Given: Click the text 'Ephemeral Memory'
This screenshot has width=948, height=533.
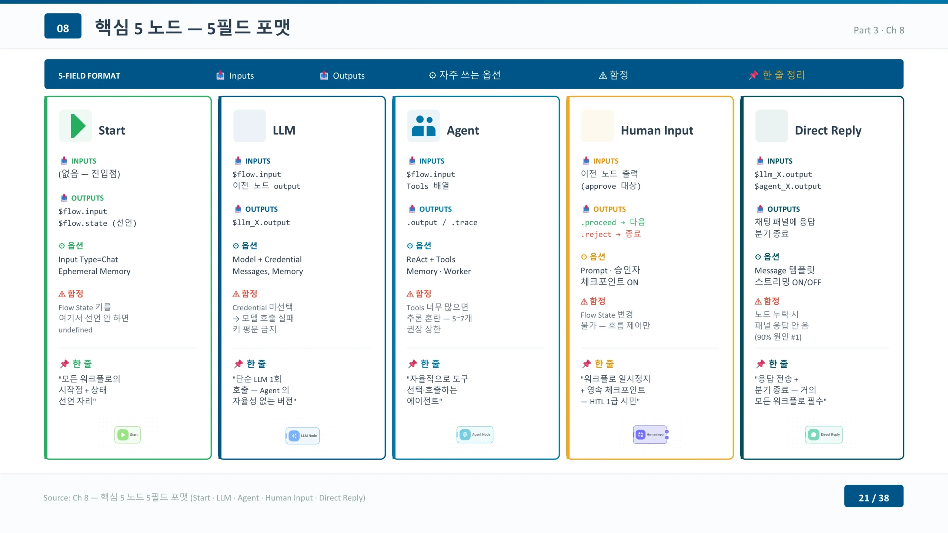Looking at the screenshot, I should click(x=94, y=271).
